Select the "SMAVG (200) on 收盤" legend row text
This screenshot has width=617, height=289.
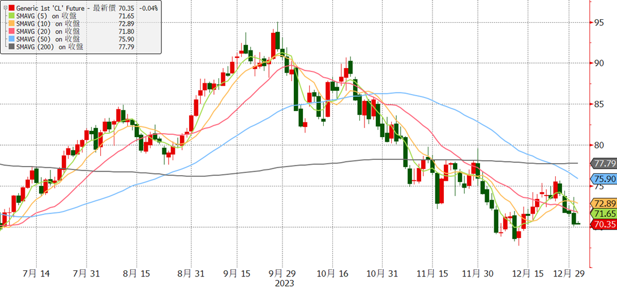[x=50, y=47]
